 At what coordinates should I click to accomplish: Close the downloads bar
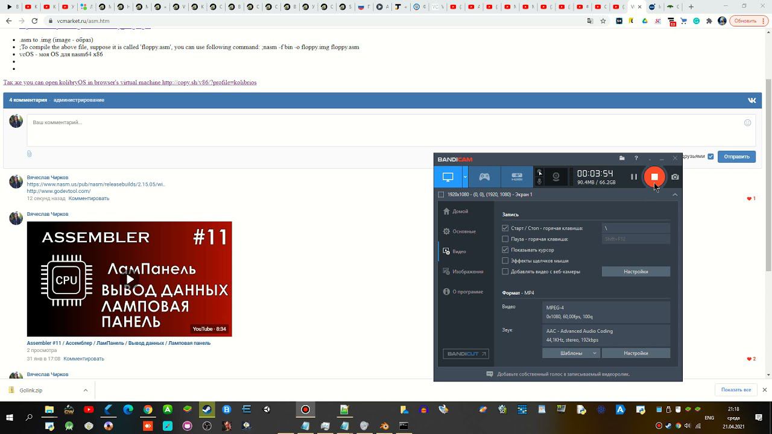765,390
